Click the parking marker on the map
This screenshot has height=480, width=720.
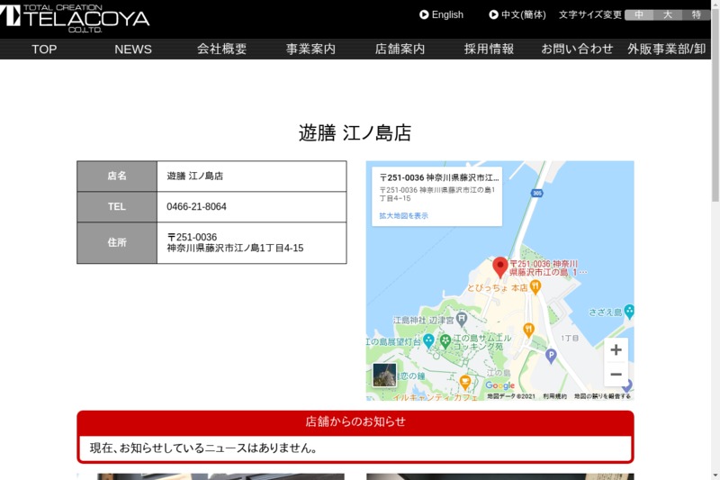551,355
